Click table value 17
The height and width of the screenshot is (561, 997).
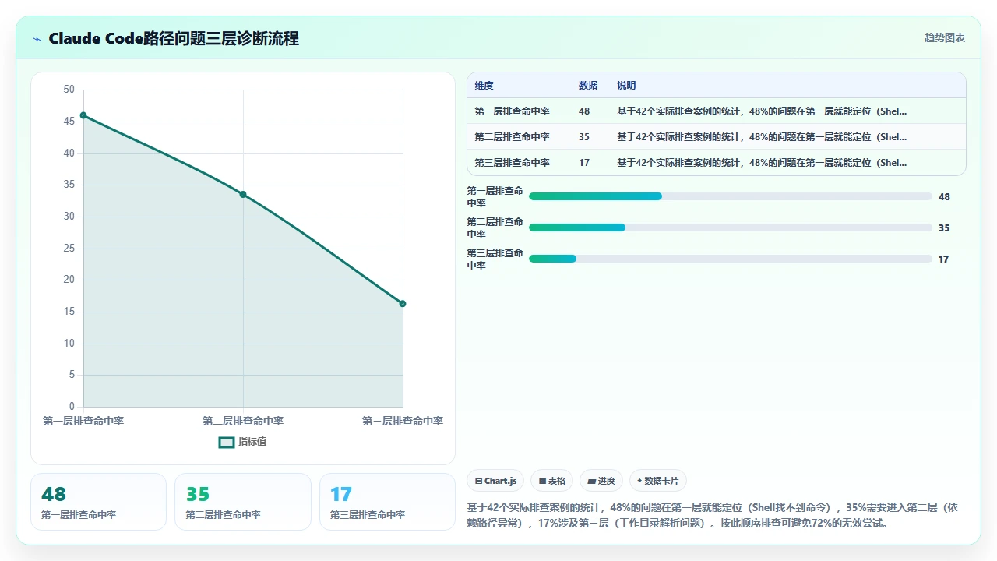(x=584, y=163)
